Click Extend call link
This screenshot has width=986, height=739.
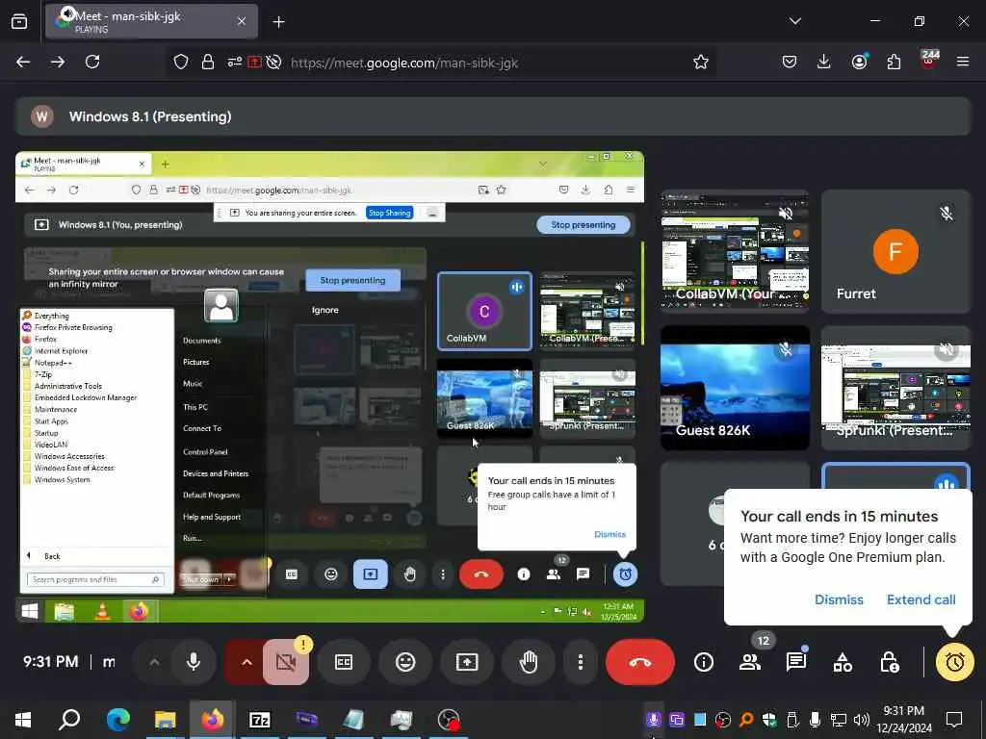[x=921, y=599]
